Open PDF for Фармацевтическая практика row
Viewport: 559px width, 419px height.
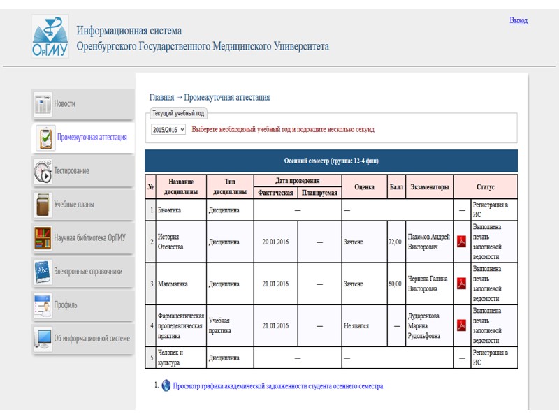point(462,325)
